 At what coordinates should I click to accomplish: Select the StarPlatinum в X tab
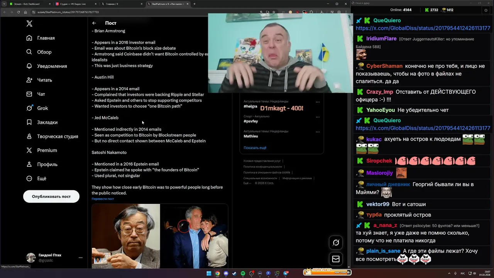coord(169,4)
